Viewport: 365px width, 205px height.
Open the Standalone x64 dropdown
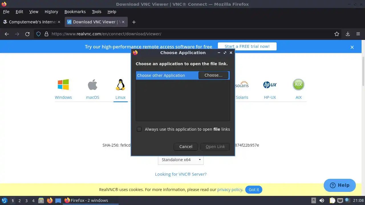(181, 160)
